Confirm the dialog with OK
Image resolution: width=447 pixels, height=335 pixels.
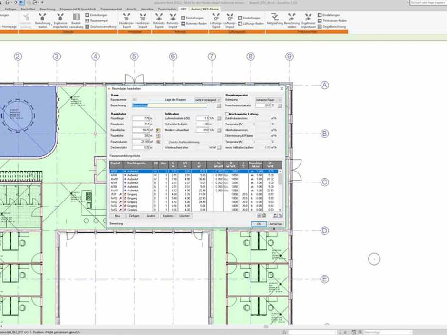pos(259,224)
